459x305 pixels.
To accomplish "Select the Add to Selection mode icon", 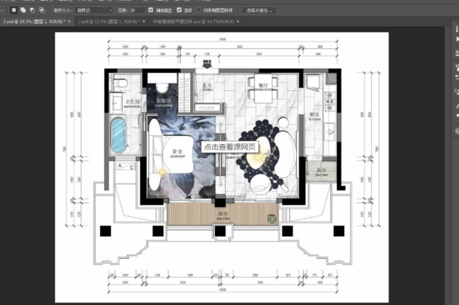I will [23, 10].
